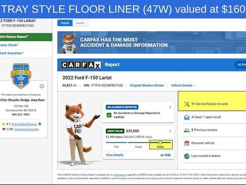246x185 pixels.
Task: Click the personal vehicle house icon
Action: click(187, 143)
